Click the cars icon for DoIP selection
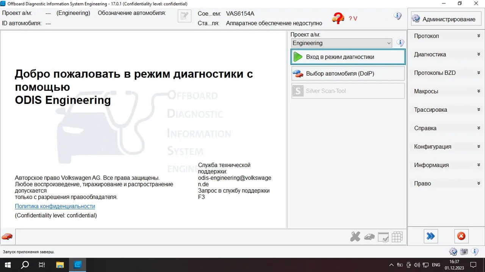 pyautogui.click(x=298, y=74)
